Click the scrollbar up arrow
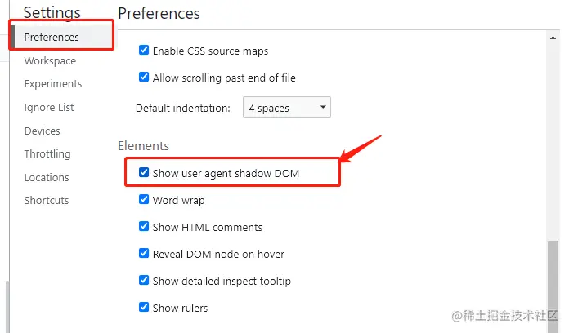Viewport: 569px width, 333px height. click(x=553, y=38)
